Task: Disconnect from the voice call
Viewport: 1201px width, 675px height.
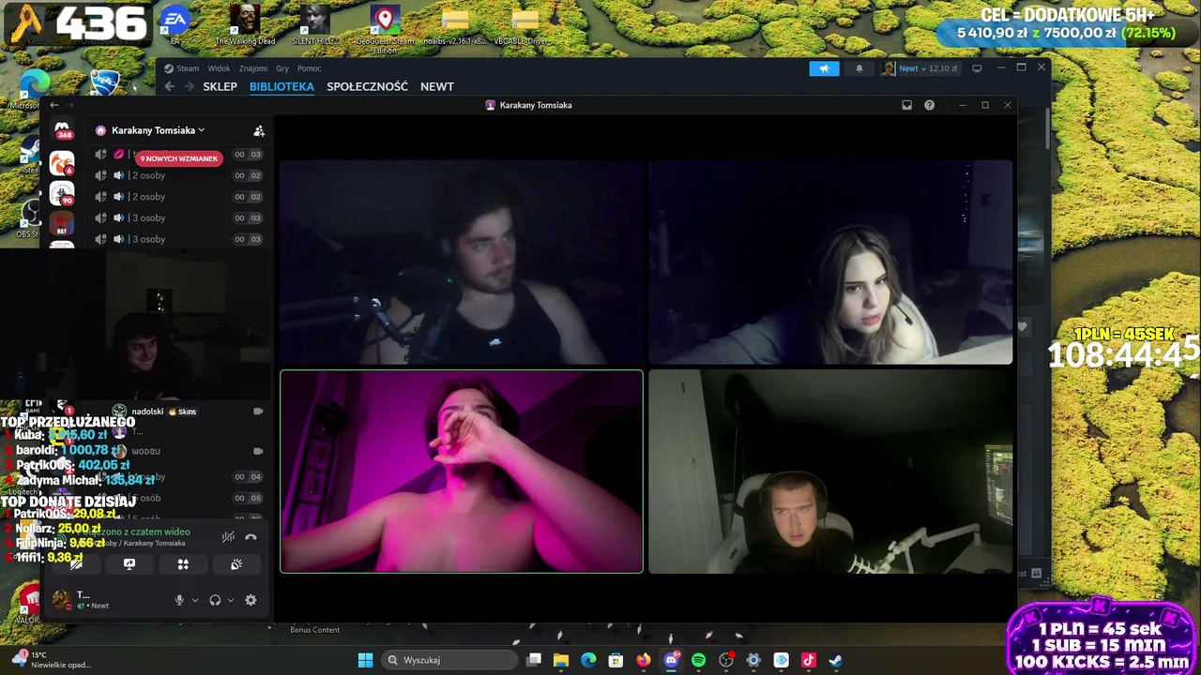Action: pyautogui.click(x=251, y=537)
